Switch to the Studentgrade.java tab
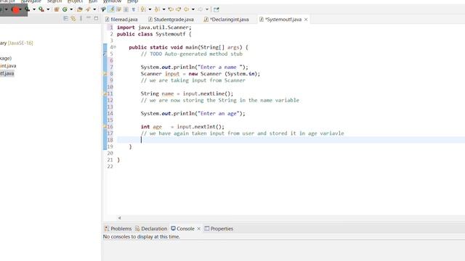Image resolution: width=465 pixels, height=261 pixels. pos(171,20)
